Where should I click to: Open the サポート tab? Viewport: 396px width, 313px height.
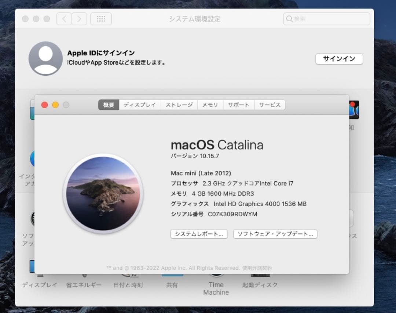coord(238,105)
